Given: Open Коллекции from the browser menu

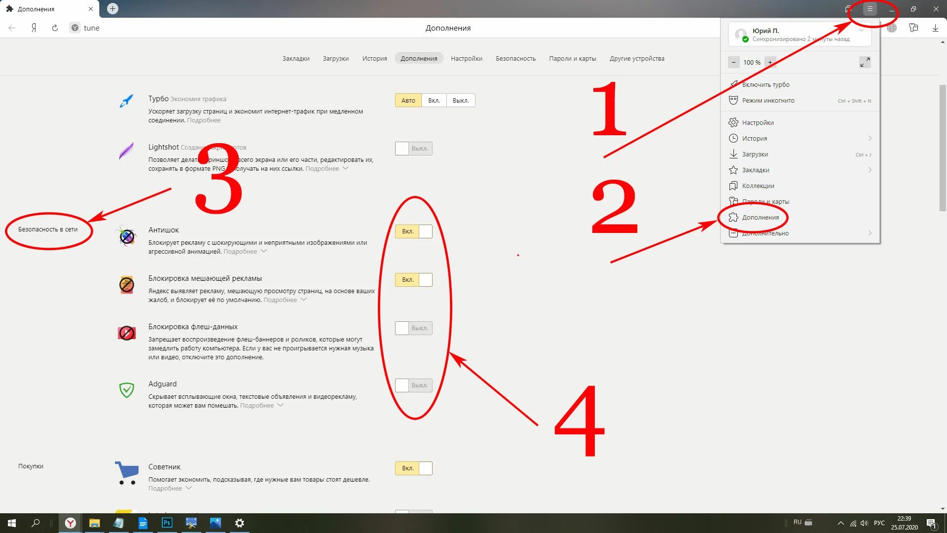Looking at the screenshot, I should pyautogui.click(x=800, y=186).
